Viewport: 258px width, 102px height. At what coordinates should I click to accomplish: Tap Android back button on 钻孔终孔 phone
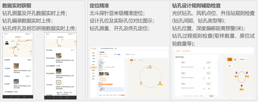coord(53,97)
